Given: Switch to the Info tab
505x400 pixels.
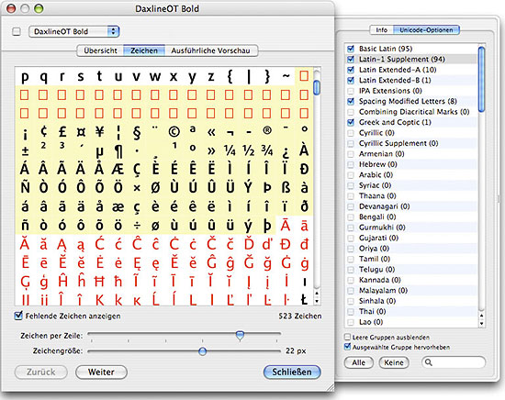Looking at the screenshot, I should pos(382,30).
